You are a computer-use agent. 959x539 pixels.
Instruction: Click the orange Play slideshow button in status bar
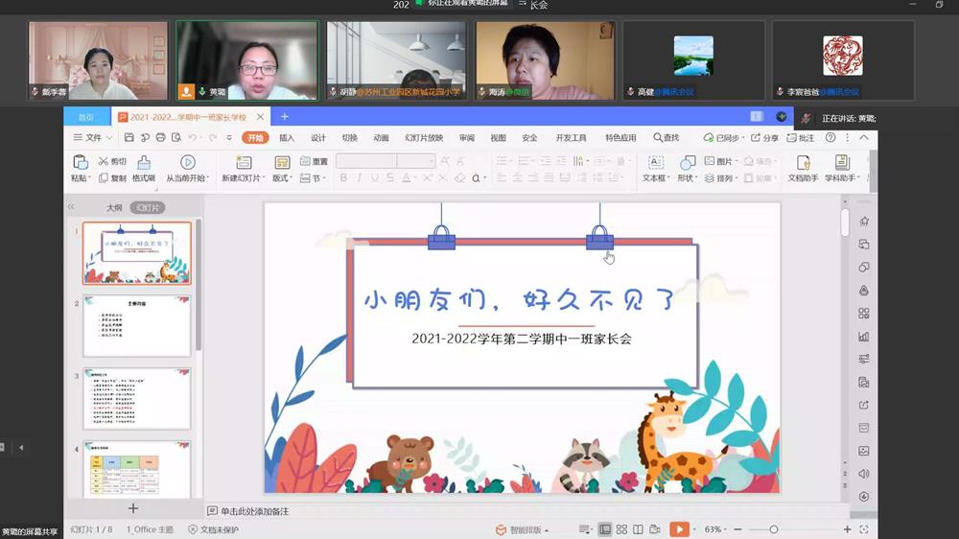tap(679, 529)
